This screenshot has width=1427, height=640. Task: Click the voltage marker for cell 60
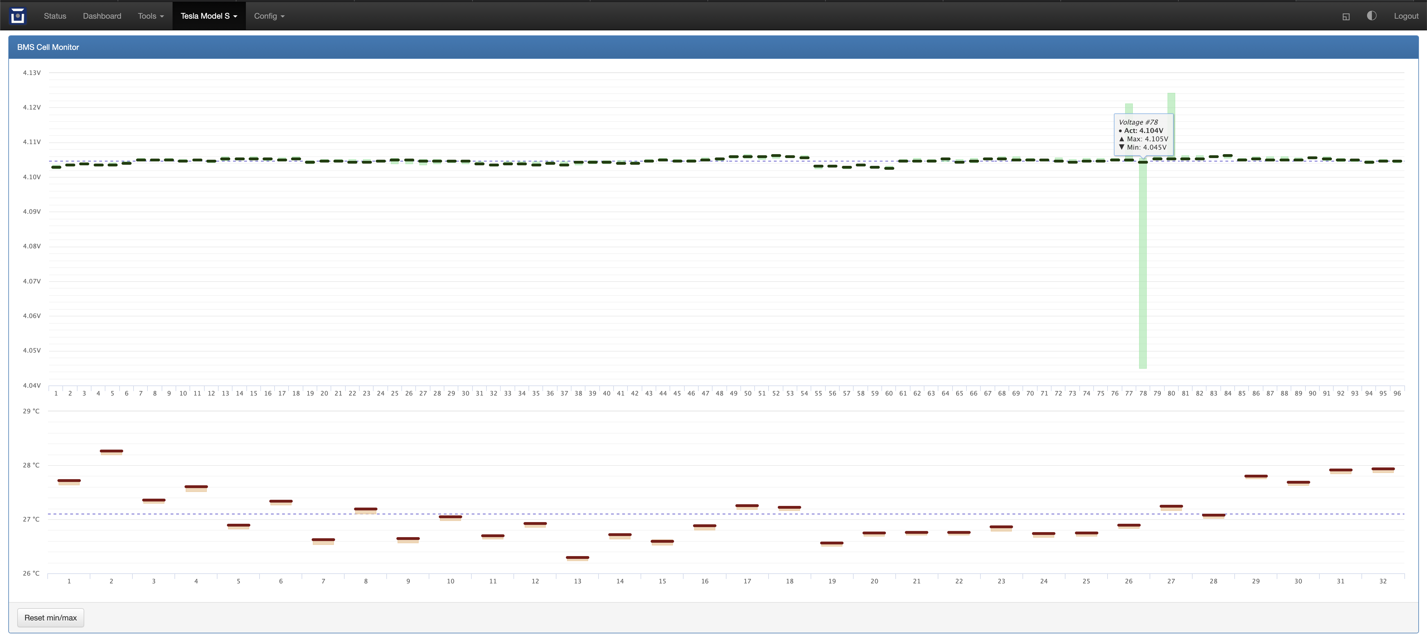tap(889, 168)
